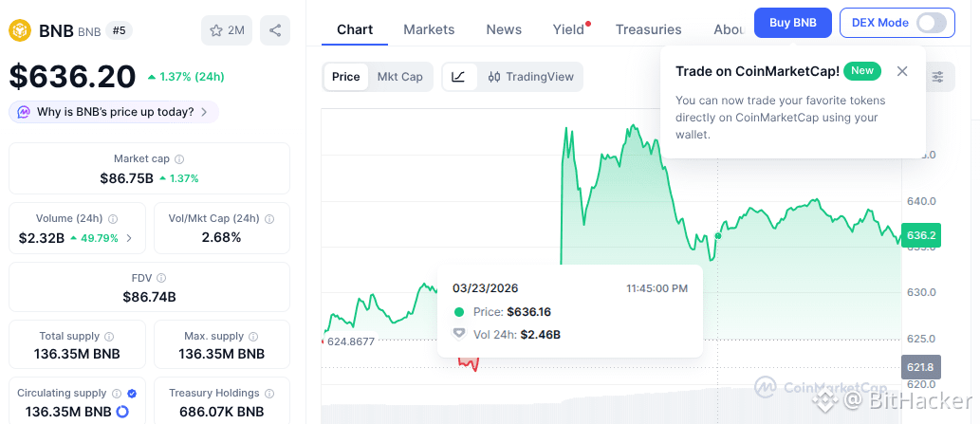The width and height of the screenshot is (980, 424).
Task: Click the 636.2 current price label
Action: point(920,235)
